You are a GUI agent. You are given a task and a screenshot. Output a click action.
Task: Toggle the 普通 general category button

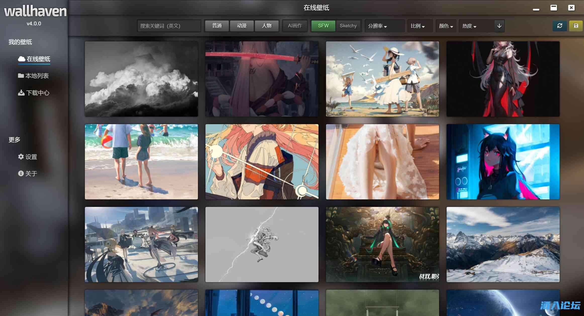(217, 26)
